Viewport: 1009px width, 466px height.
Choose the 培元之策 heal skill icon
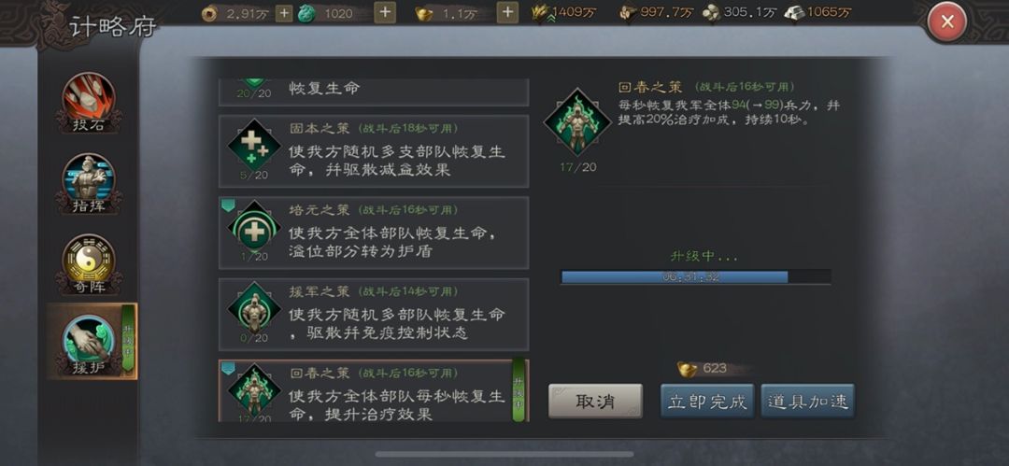pos(254,227)
